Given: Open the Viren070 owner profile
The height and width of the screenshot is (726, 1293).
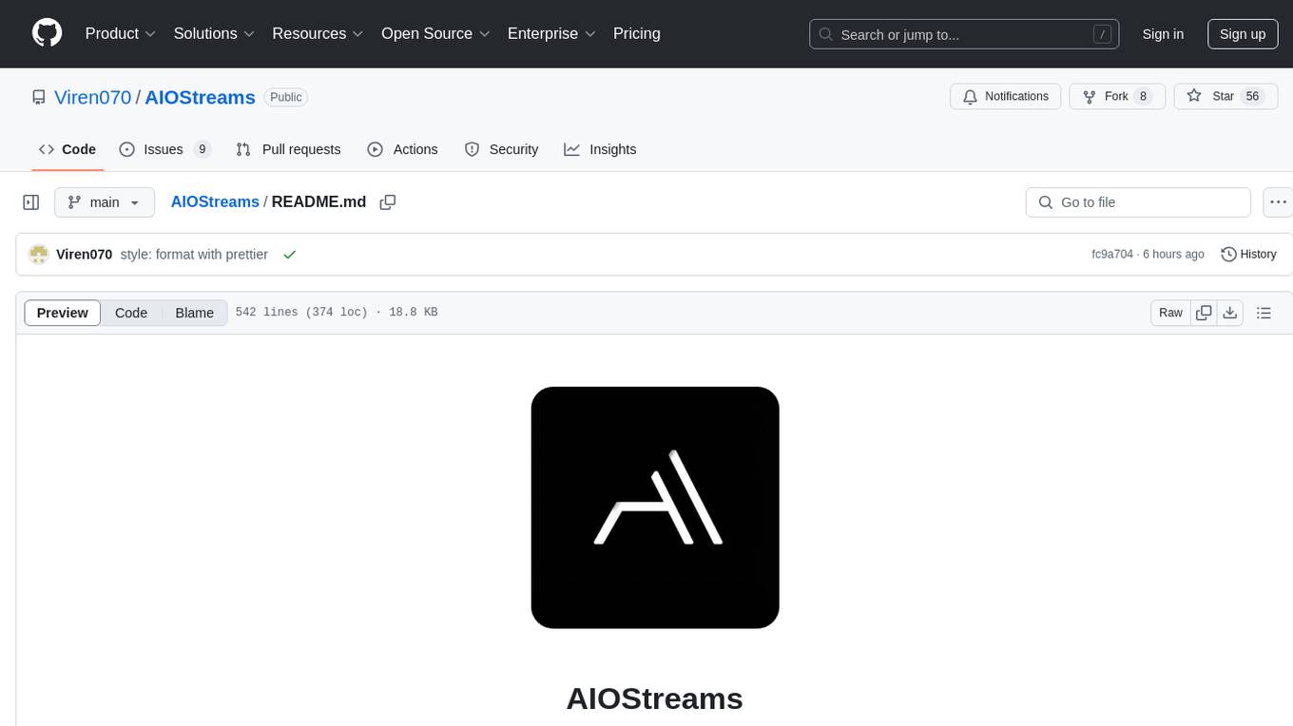Looking at the screenshot, I should pos(92,97).
